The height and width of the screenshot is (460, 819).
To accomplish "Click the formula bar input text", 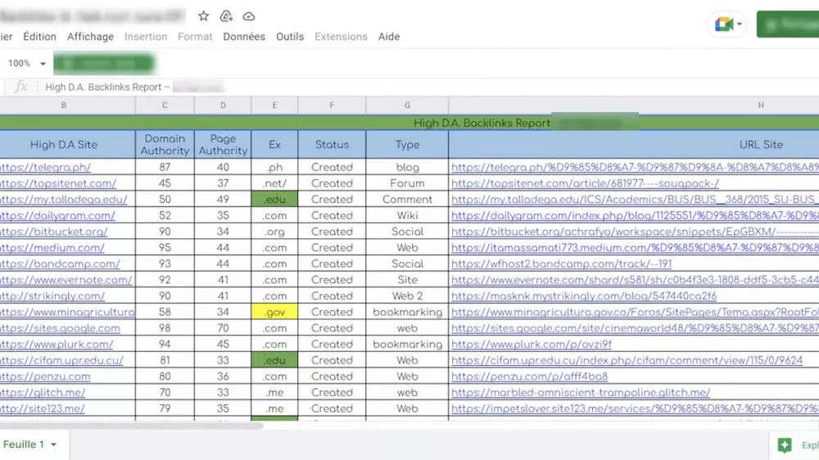I will [107, 87].
